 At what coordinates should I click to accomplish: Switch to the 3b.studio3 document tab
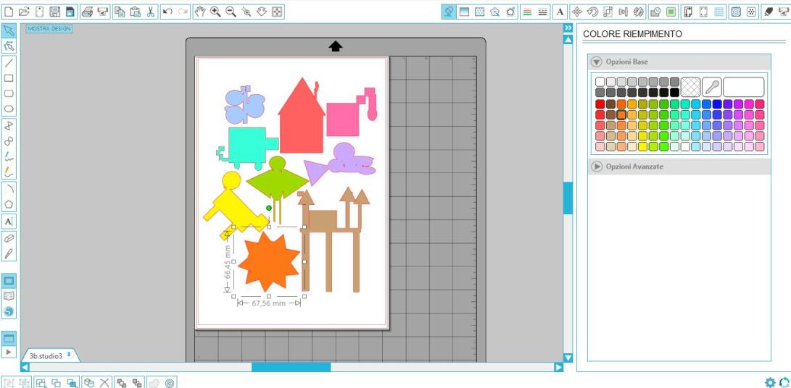tap(46, 355)
